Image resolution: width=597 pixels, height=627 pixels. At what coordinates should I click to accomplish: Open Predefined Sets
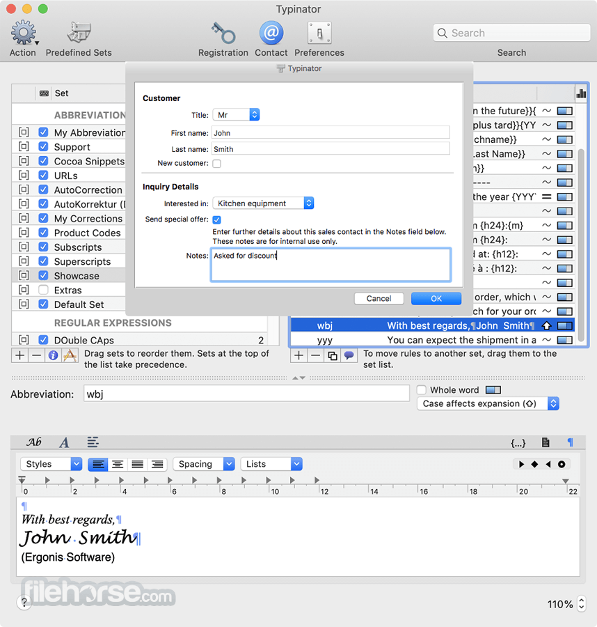[79, 33]
